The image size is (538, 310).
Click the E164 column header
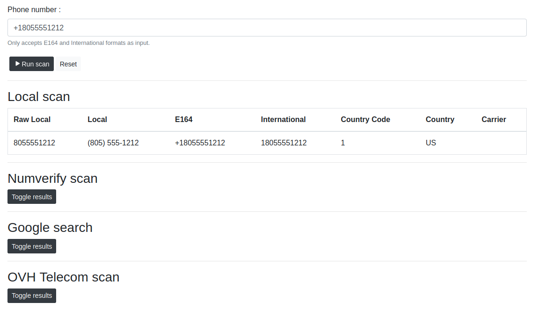[184, 119]
